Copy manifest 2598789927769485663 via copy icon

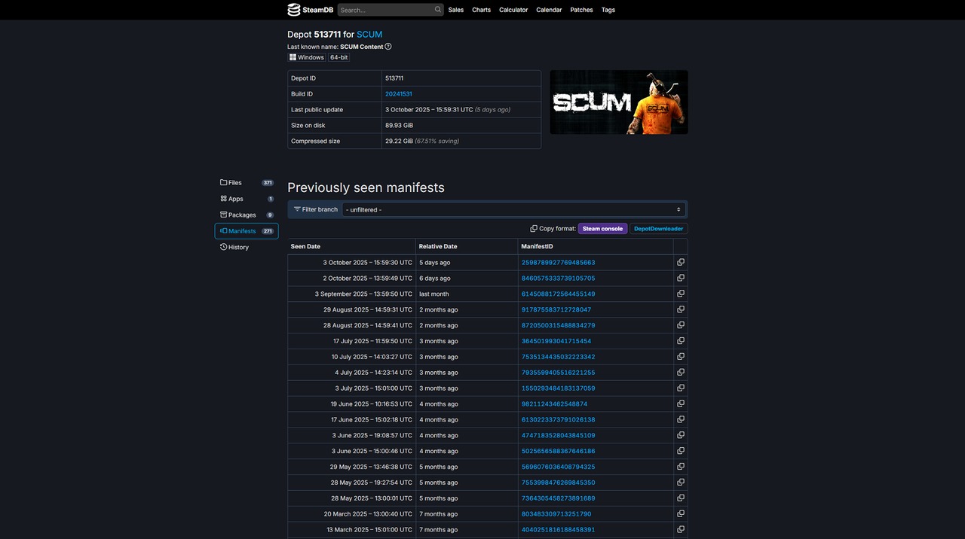pyautogui.click(x=681, y=263)
